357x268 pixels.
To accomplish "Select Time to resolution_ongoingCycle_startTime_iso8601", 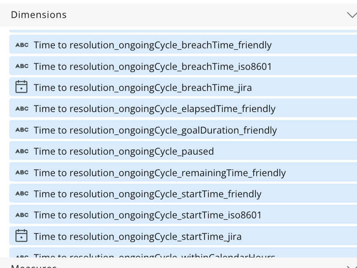I will click(183, 214).
